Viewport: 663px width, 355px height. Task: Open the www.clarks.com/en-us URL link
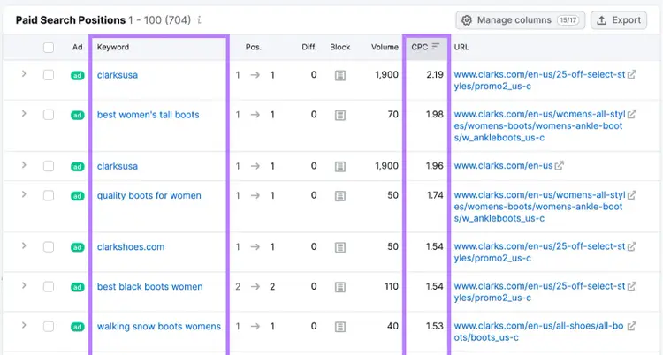[503, 166]
